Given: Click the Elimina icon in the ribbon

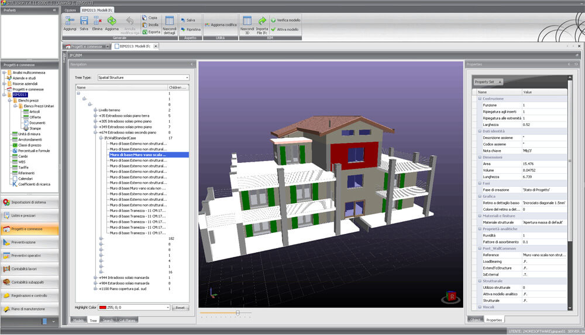Looking at the screenshot, I should click(x=97, y=20).
